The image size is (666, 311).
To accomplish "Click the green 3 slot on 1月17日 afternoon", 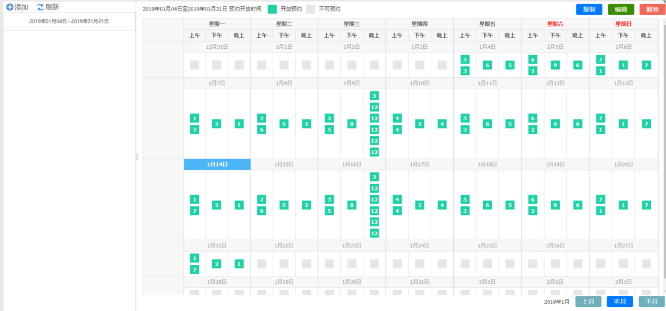I will tap(420, 205).
